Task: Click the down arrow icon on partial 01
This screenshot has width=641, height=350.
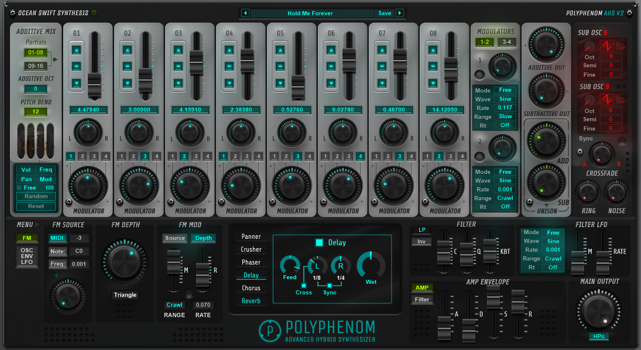Action: (x=77, y=83)
